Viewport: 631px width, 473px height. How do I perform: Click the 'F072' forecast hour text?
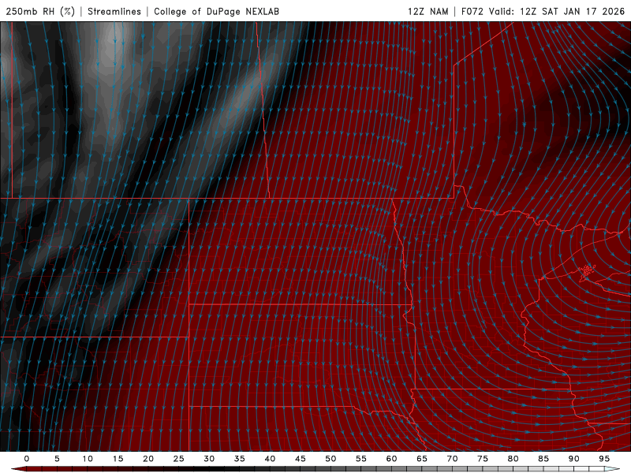tap(472, 11)
